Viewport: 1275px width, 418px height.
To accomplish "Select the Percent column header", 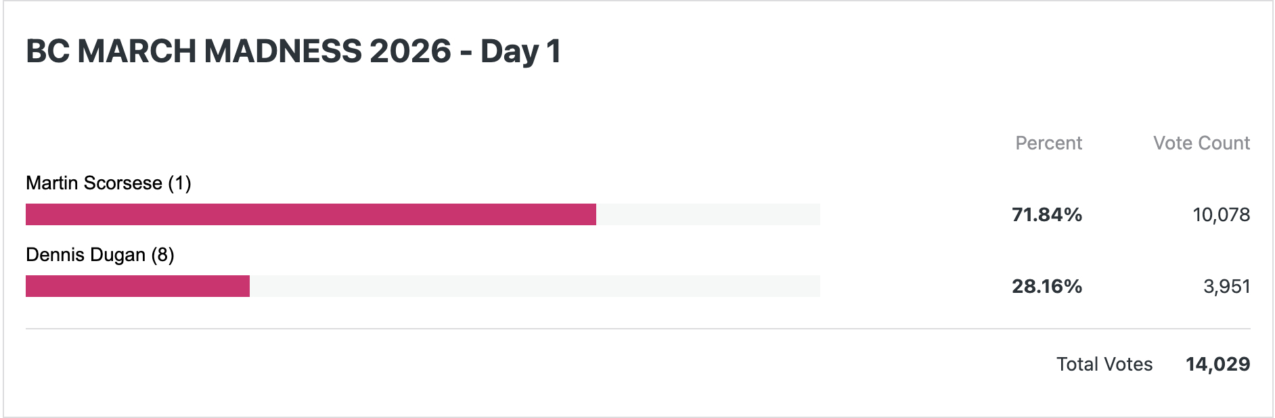I will 1048,143.
